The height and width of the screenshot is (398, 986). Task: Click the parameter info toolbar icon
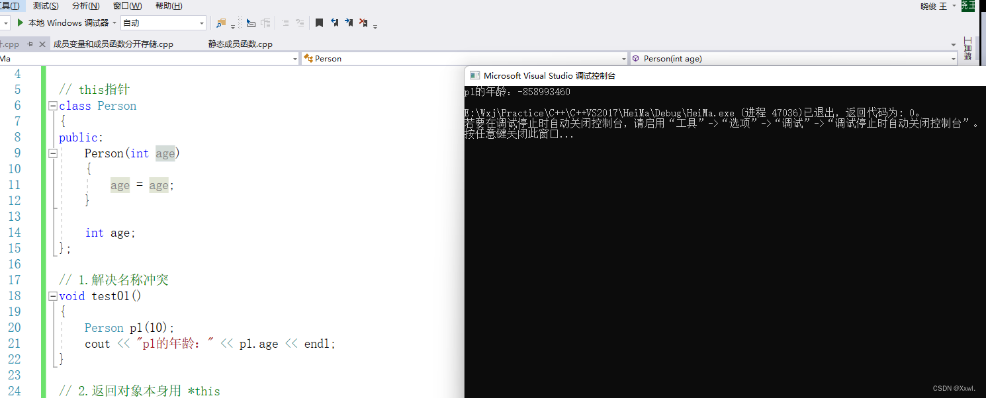[x=265, y=22]
